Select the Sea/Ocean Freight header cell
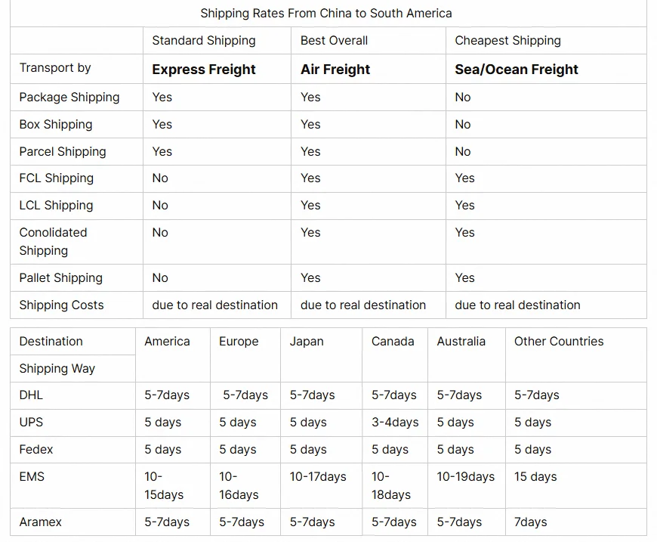The width and height of the screenshot is (657, 542). click(517, 70)
